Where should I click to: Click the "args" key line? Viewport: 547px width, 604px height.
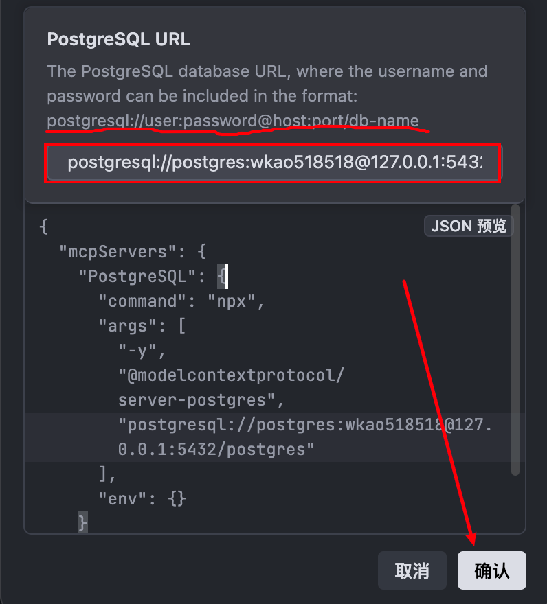(x=137, y=326)
